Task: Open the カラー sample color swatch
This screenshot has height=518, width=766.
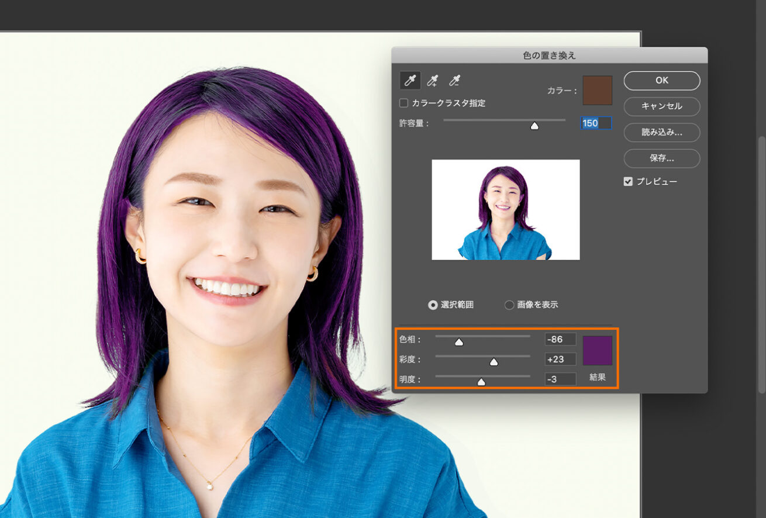Action: (597, 90)
